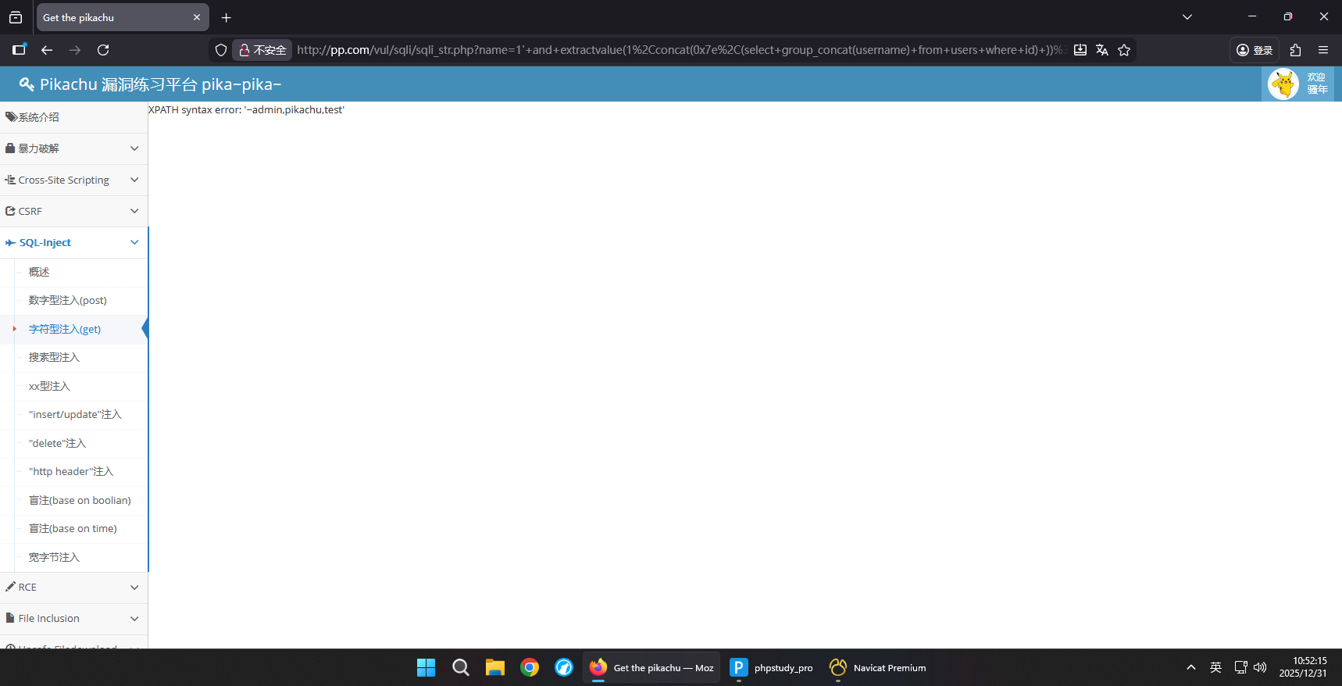Open the sidebar panel toggle icon
The image size is (1342, 686).
pyautogui.click(x=20, y=49)
